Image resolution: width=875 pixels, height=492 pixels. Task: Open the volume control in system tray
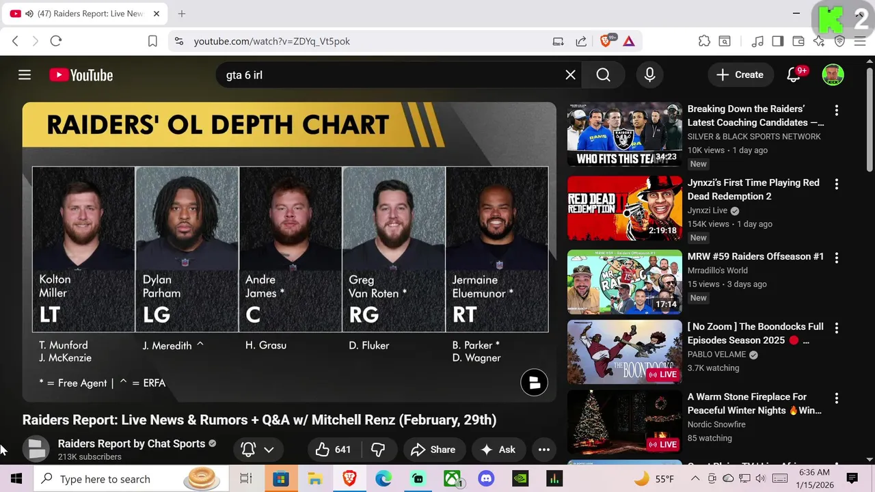(x=760, y=478)
